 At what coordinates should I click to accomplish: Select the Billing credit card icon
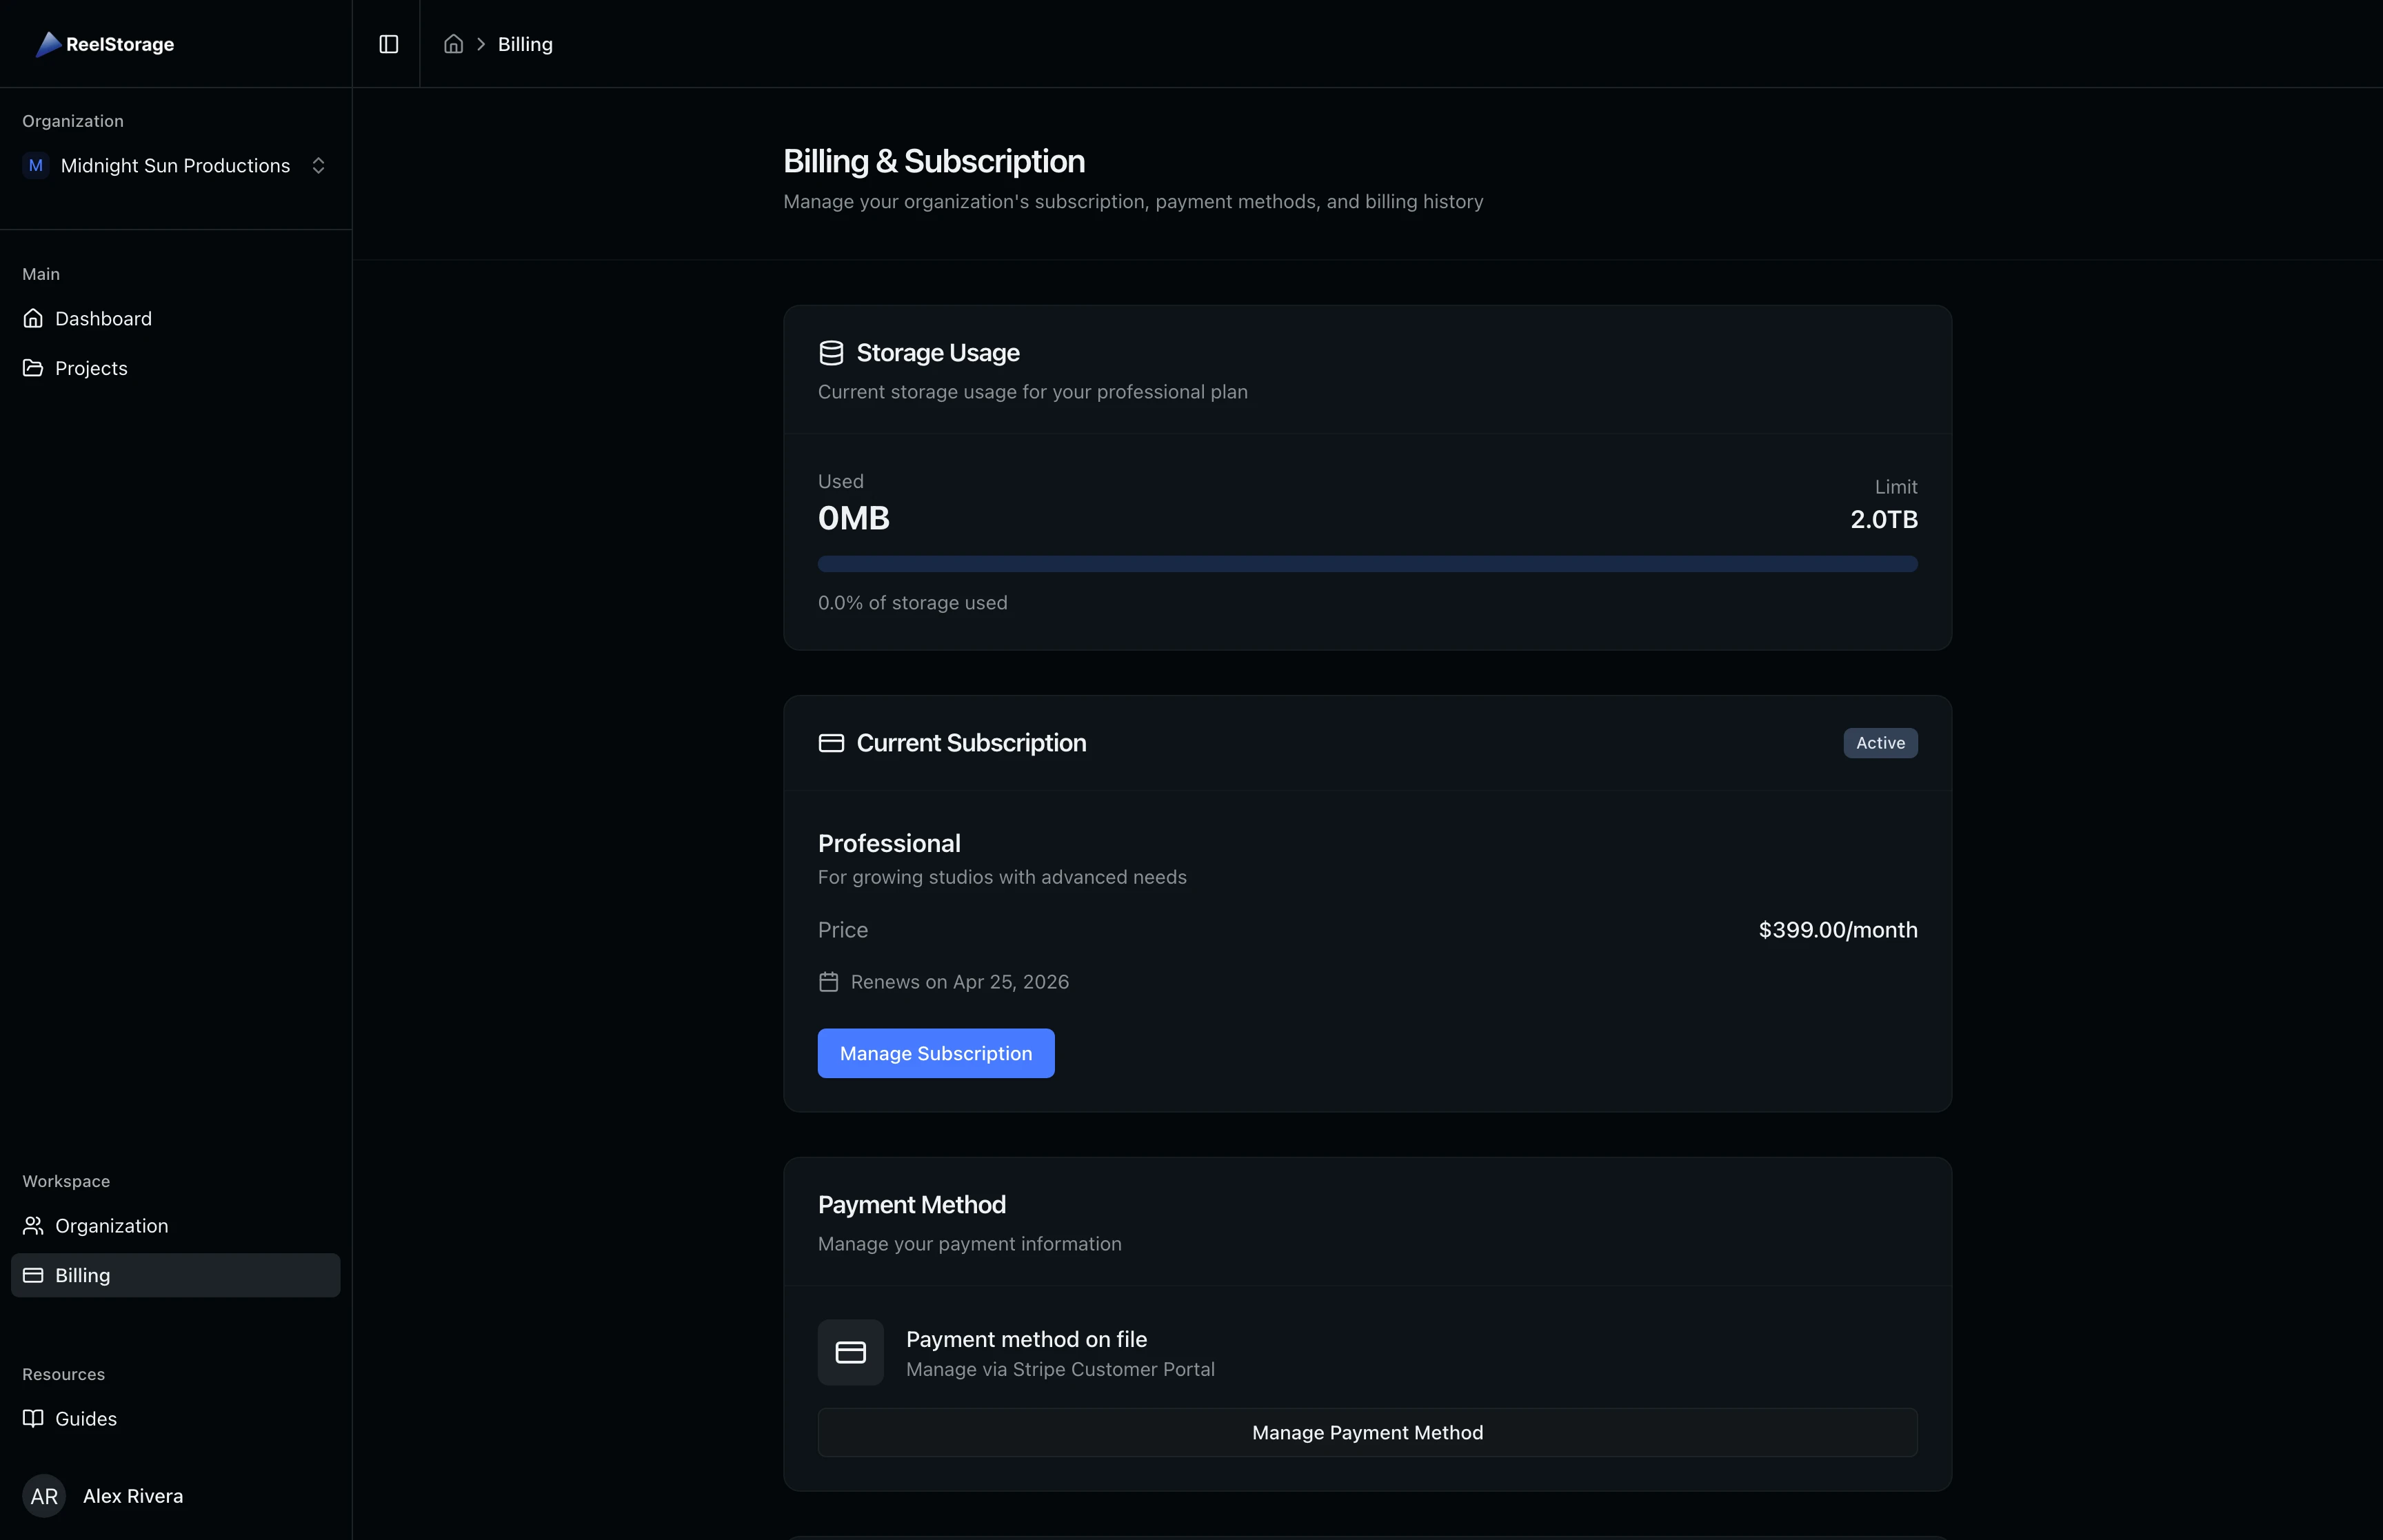click(x=33, y=1274)
